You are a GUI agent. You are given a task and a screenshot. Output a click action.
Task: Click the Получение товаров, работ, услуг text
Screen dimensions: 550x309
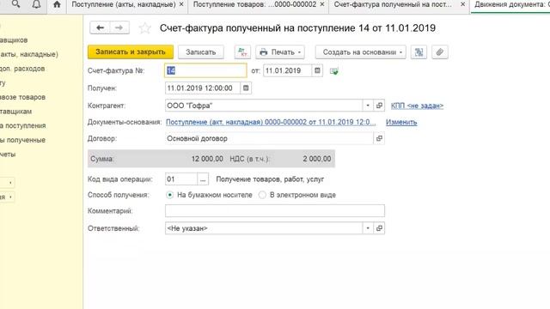click(x=270, y=179)
